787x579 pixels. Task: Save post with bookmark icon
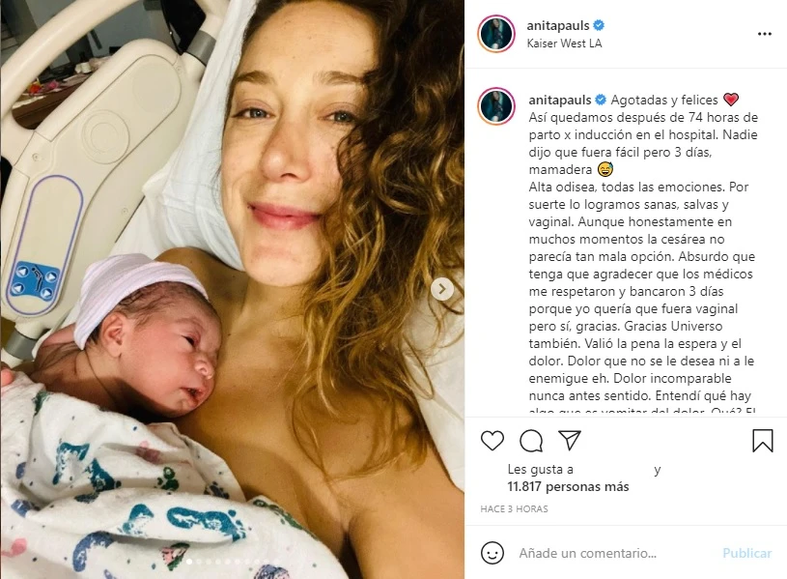(x=763, y=440)
